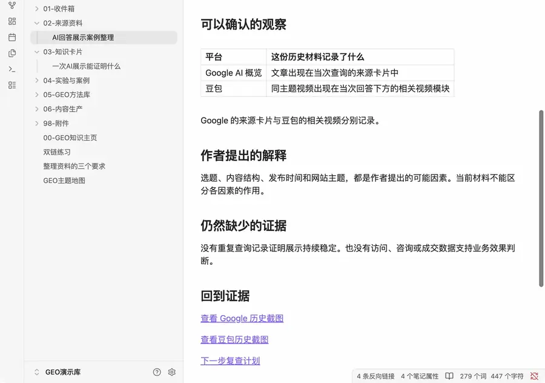Expand the 04-实验与案例 folder

pyautogui.click(x=36, y=81)
